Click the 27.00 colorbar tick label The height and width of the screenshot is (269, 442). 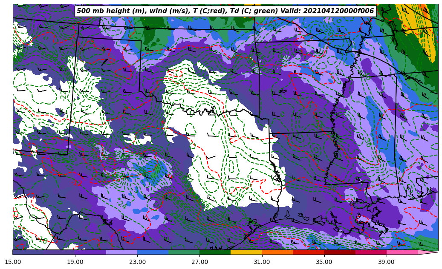199,262
